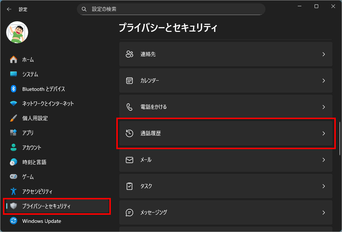Click the mail (メール) envelope icon
The width and height of the screenshot is (342, 232).
(x=129, y=160)
